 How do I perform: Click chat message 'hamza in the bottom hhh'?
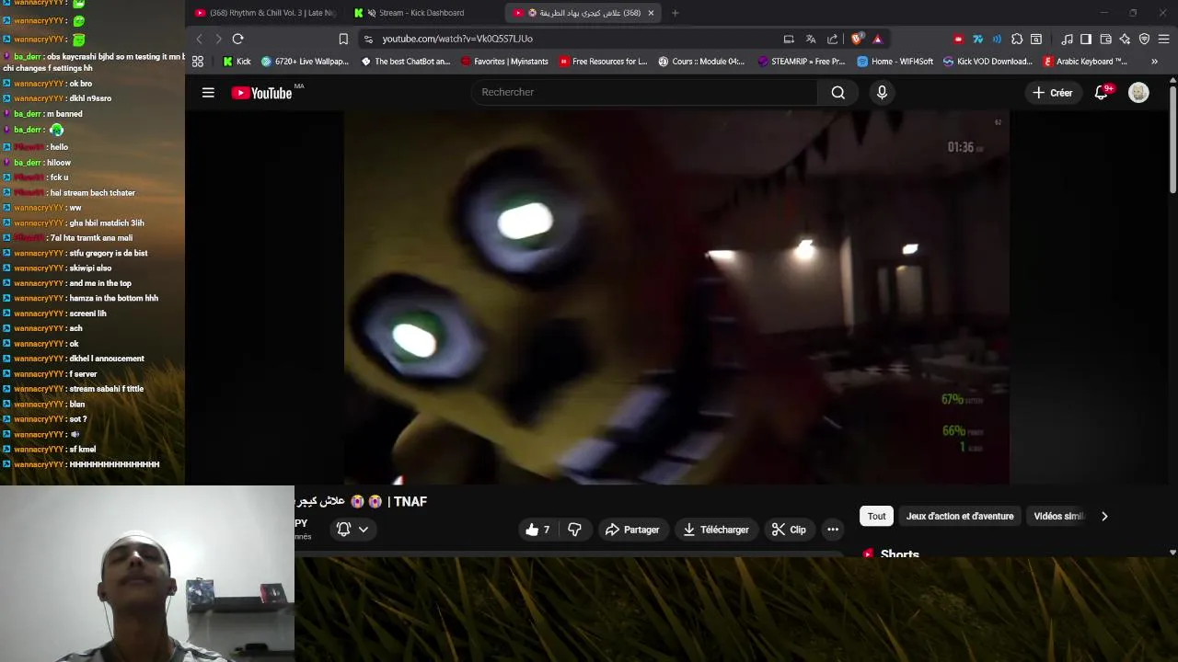pos(113,298)
